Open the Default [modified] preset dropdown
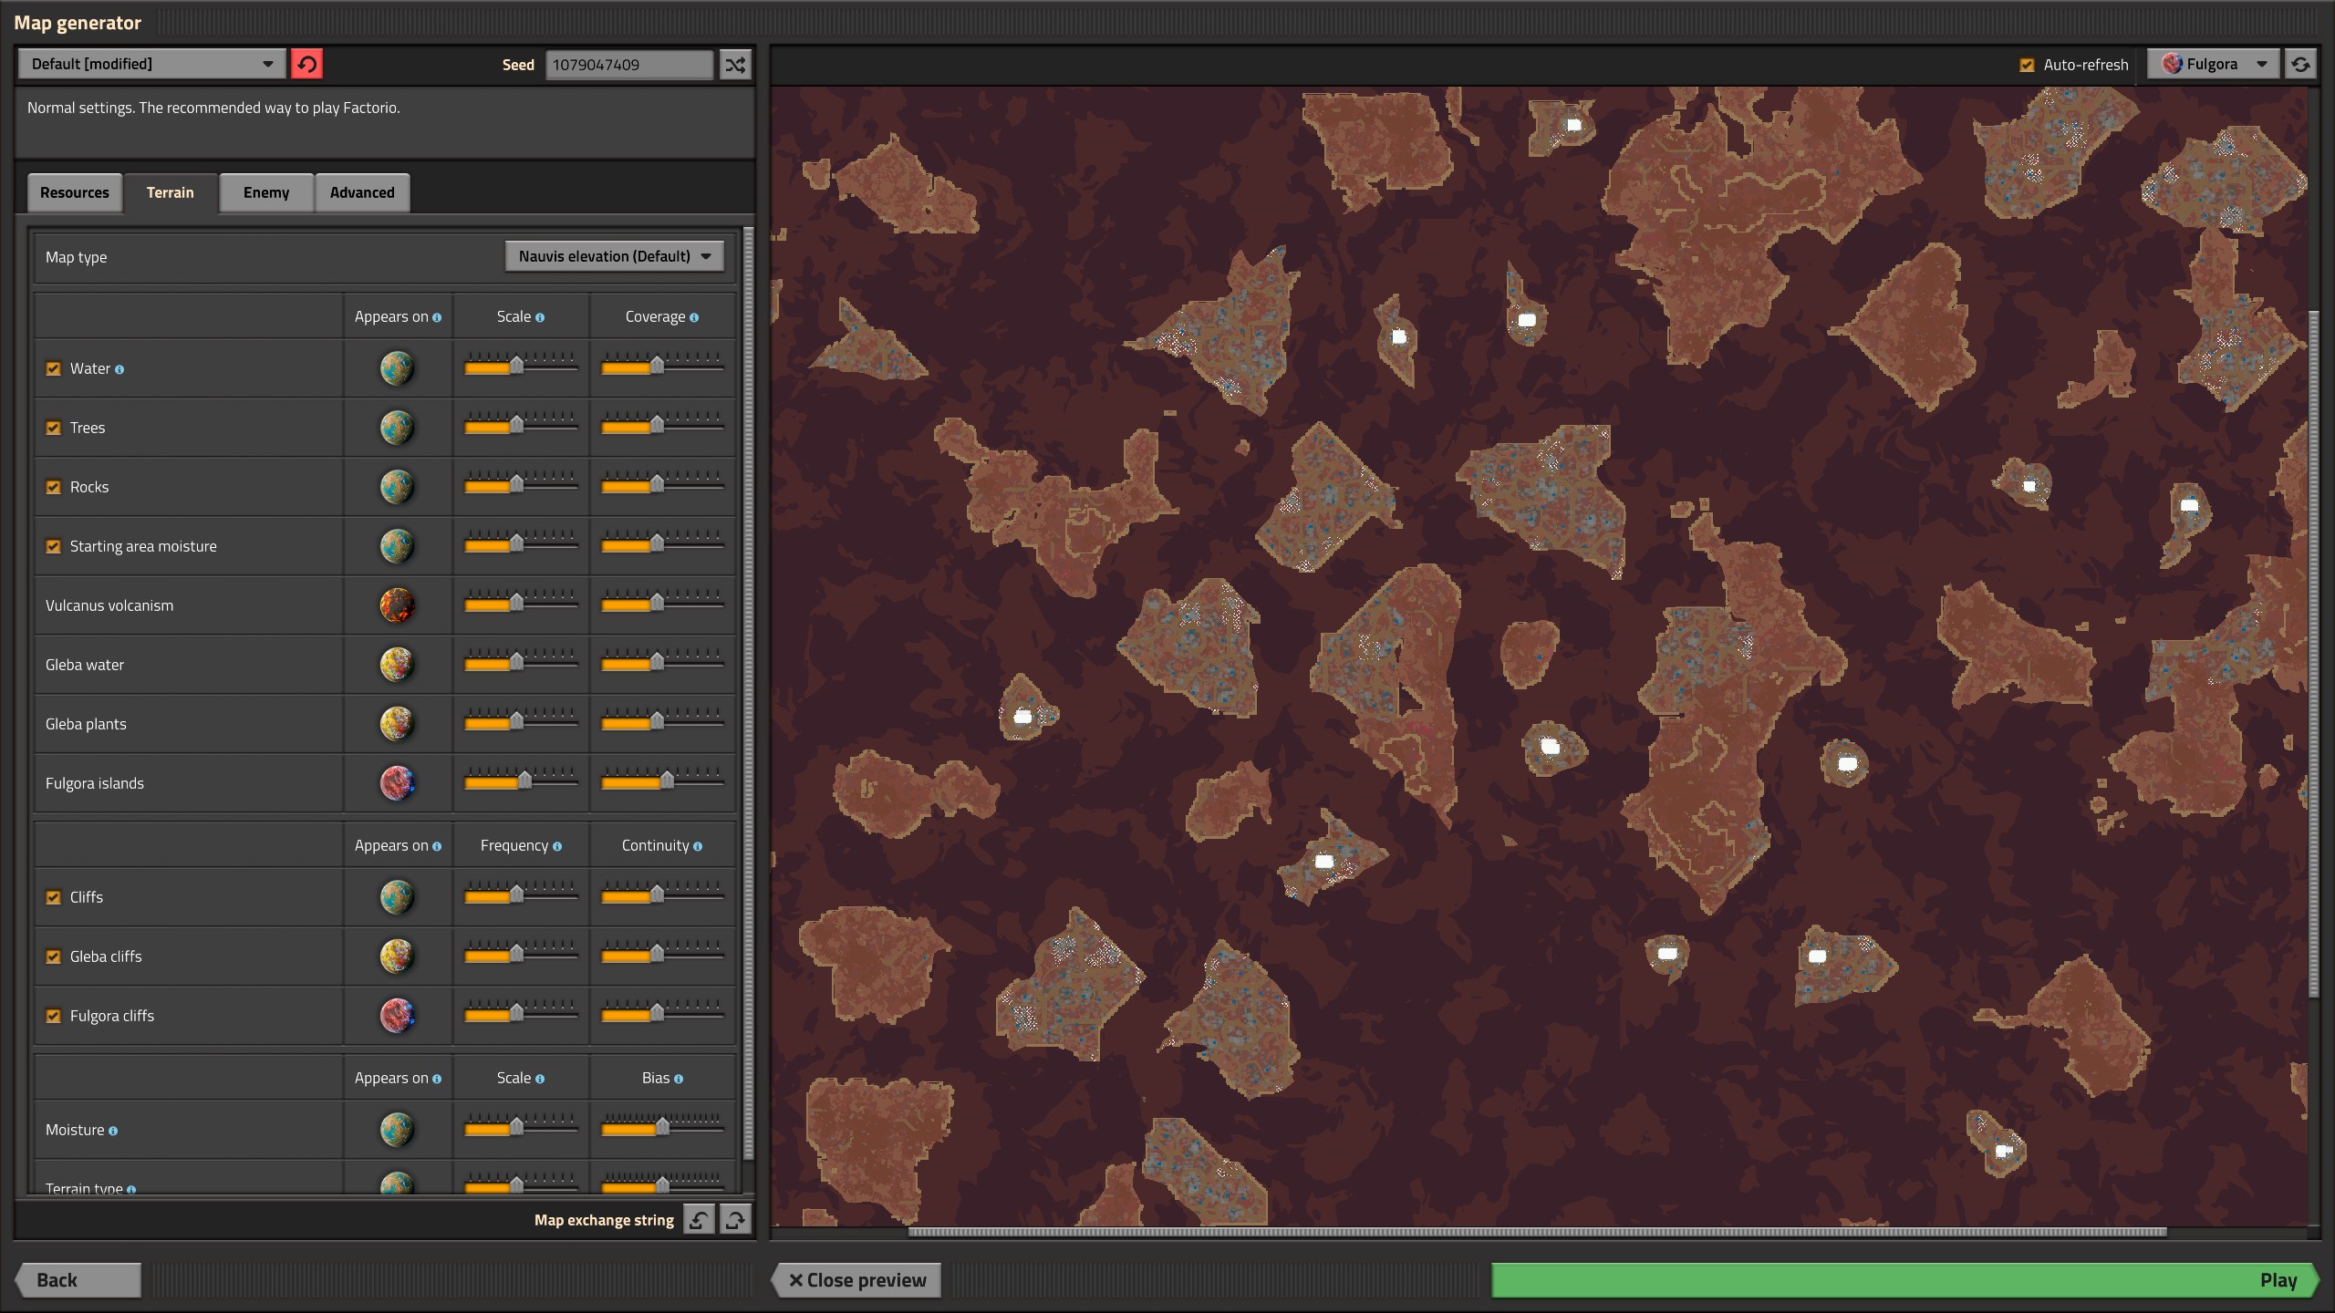The width and height of the screenshot is (2335, 1313). (x=151, y=64)
